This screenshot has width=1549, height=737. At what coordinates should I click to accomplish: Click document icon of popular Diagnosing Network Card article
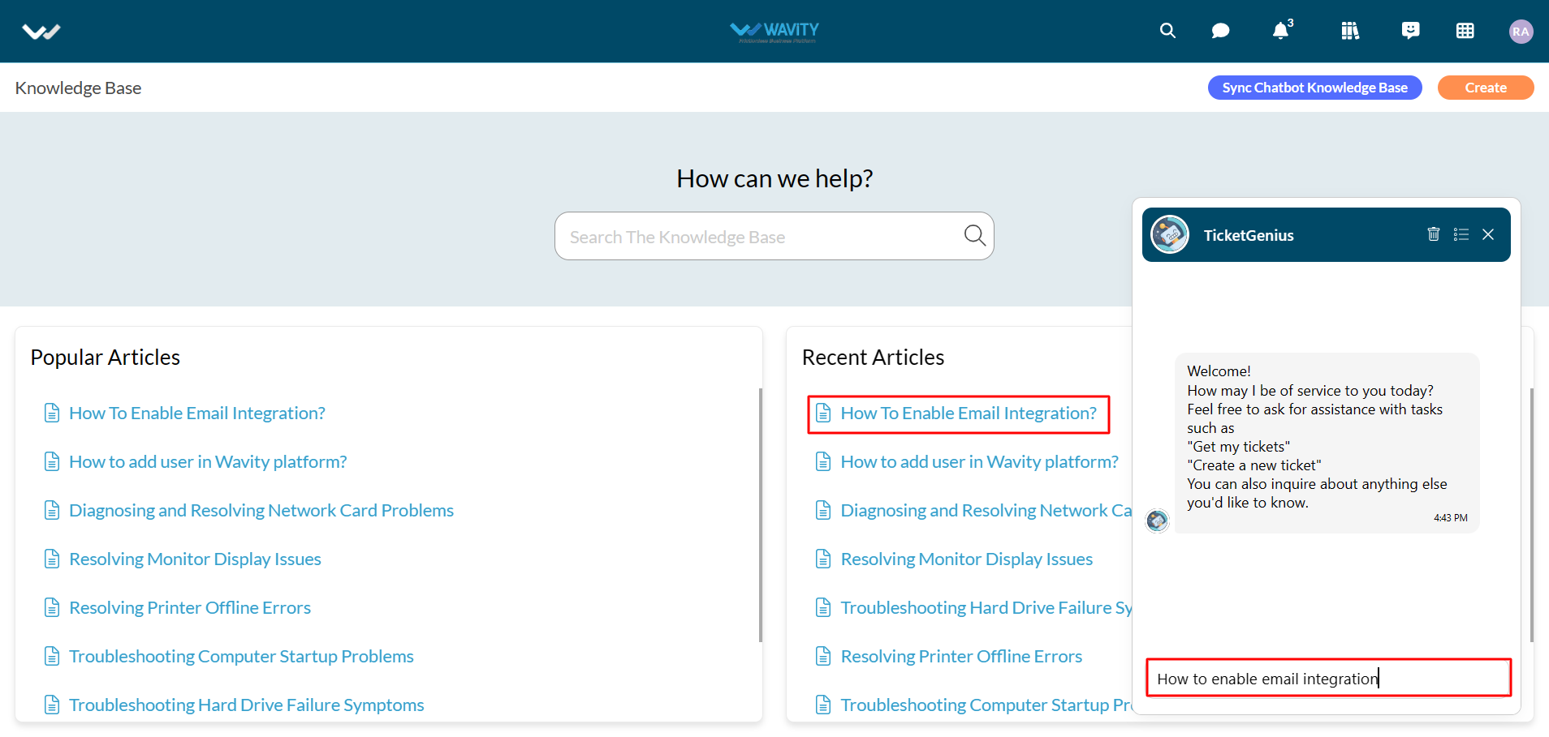[x=52, y=511]
